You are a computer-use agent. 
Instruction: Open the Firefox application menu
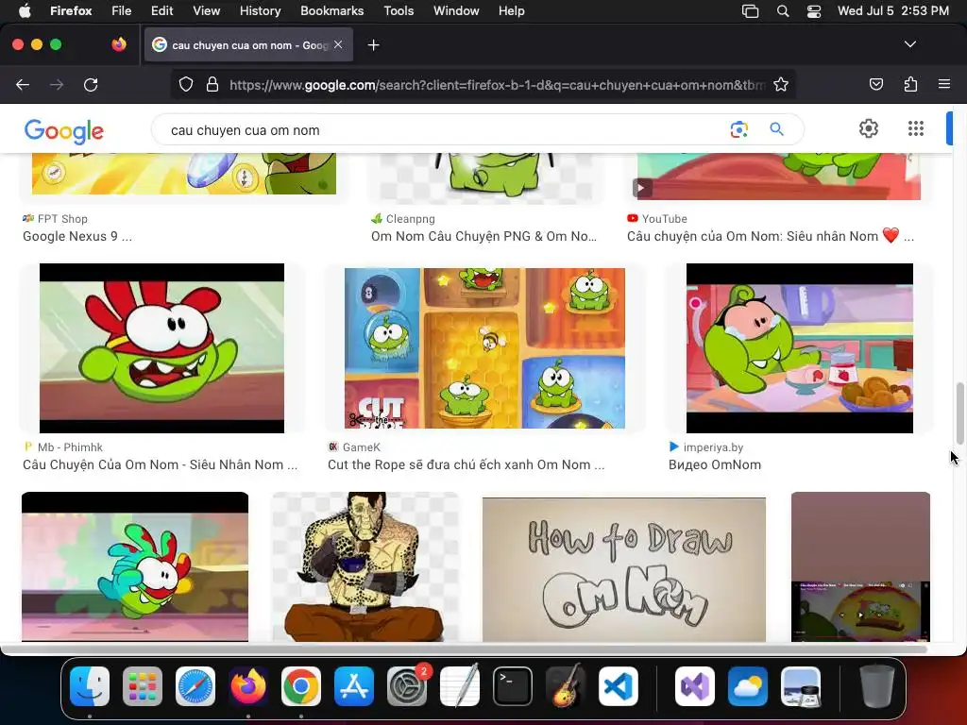[71, 10]
